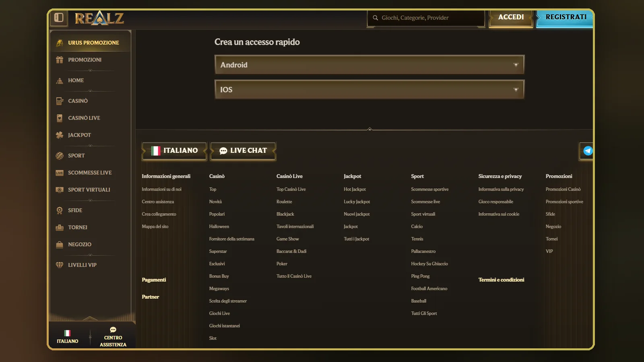644x362 pixels.
Task: Click the diamond icon for Livelli VIP
Action: click(x=60, y=265)
